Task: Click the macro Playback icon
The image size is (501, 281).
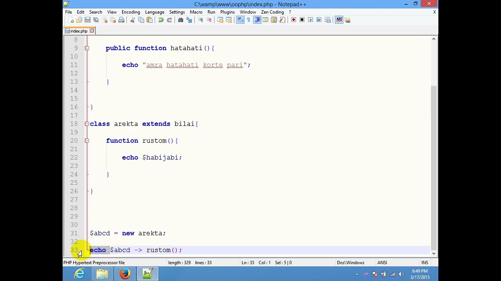Action: coord(310,20)
